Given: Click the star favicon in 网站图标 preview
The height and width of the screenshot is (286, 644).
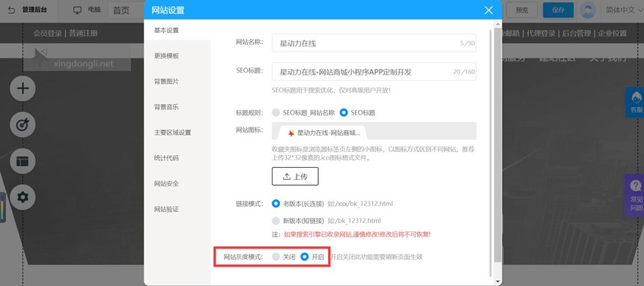Looking at the screenshot, I should pos(291,133).
